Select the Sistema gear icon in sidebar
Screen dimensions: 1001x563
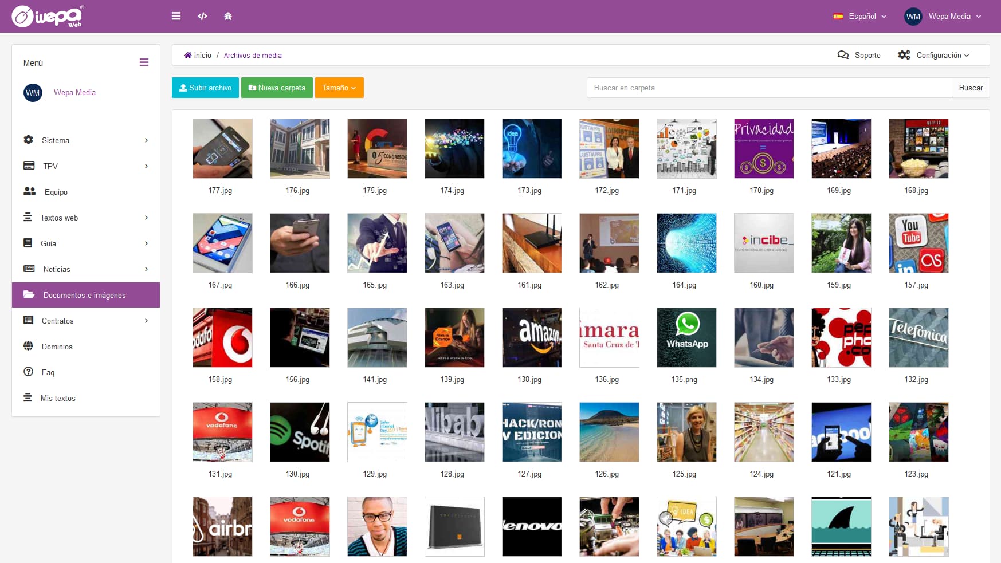28,140
